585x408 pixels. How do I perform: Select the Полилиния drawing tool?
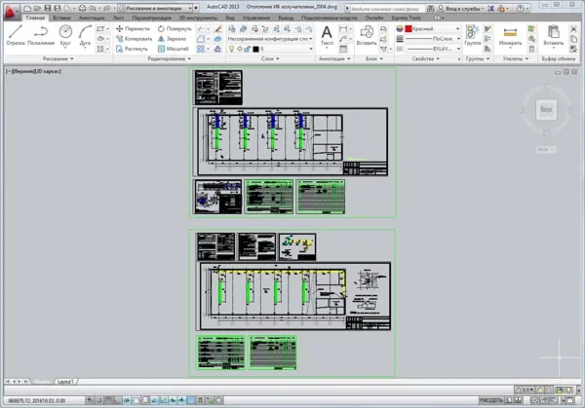42,34
